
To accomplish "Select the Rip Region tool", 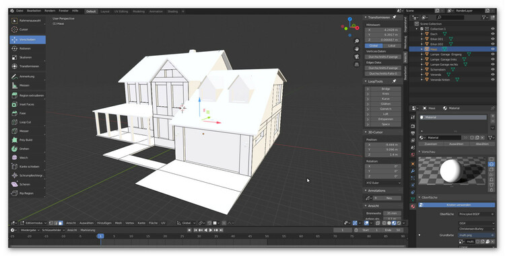I will click(28, 194).
